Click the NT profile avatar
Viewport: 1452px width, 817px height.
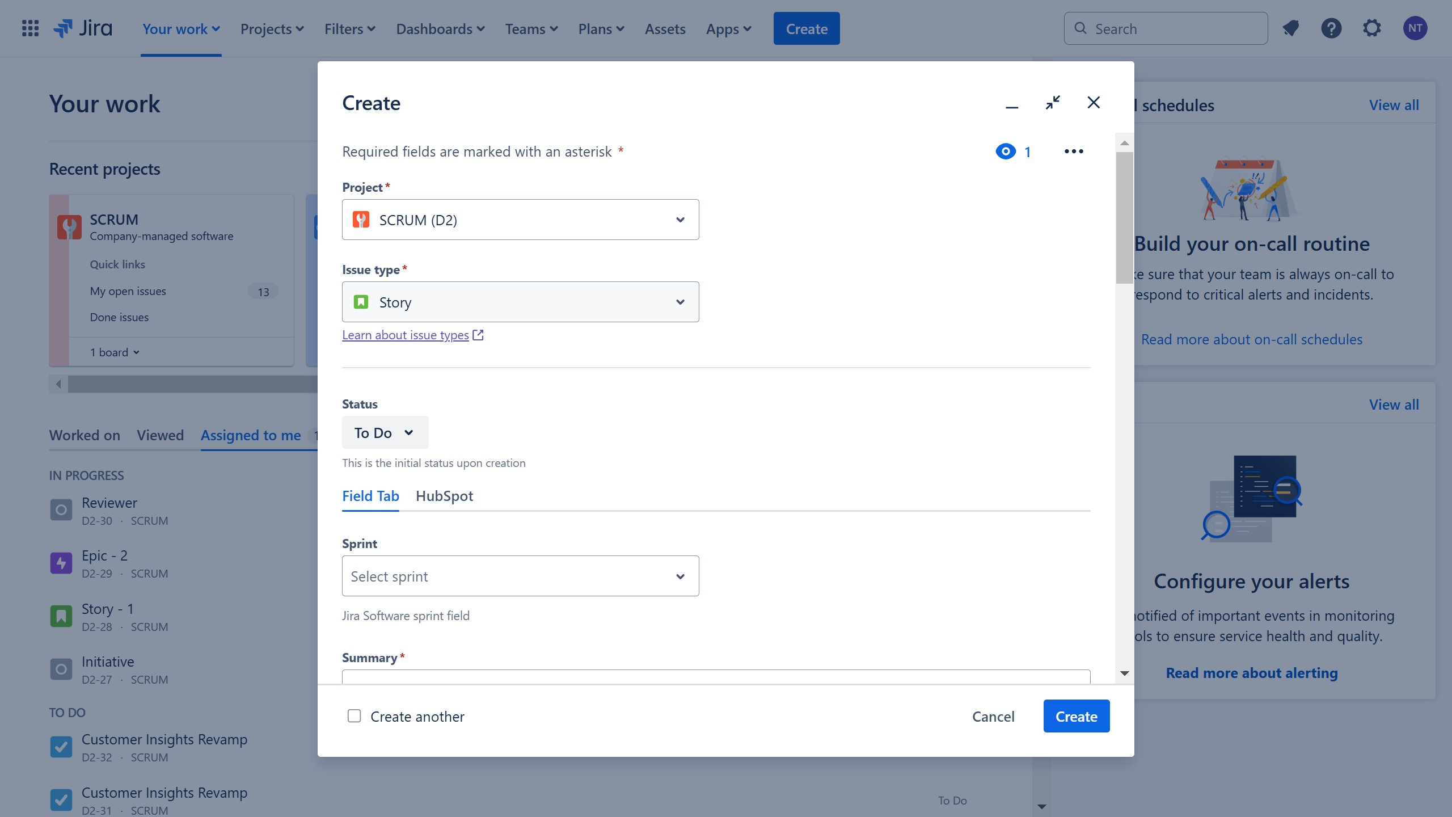click(1415, 28)
